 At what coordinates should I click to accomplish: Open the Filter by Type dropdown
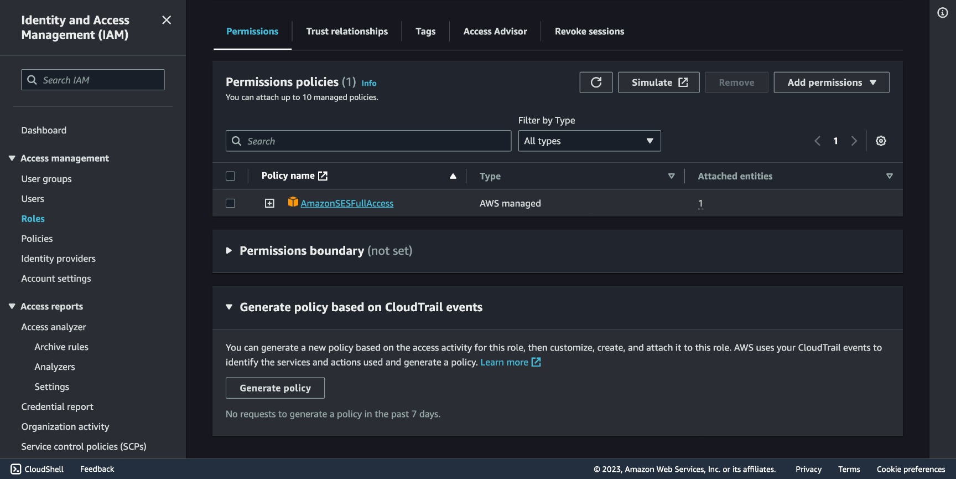(589, 141)
